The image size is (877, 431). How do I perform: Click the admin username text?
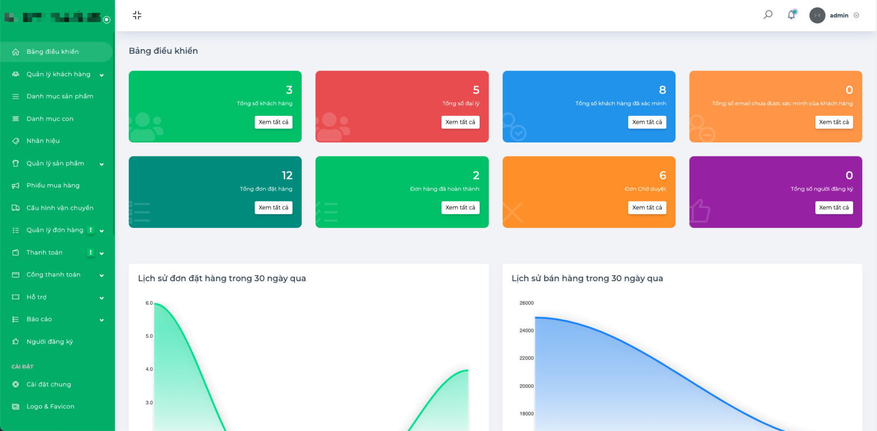839,16
